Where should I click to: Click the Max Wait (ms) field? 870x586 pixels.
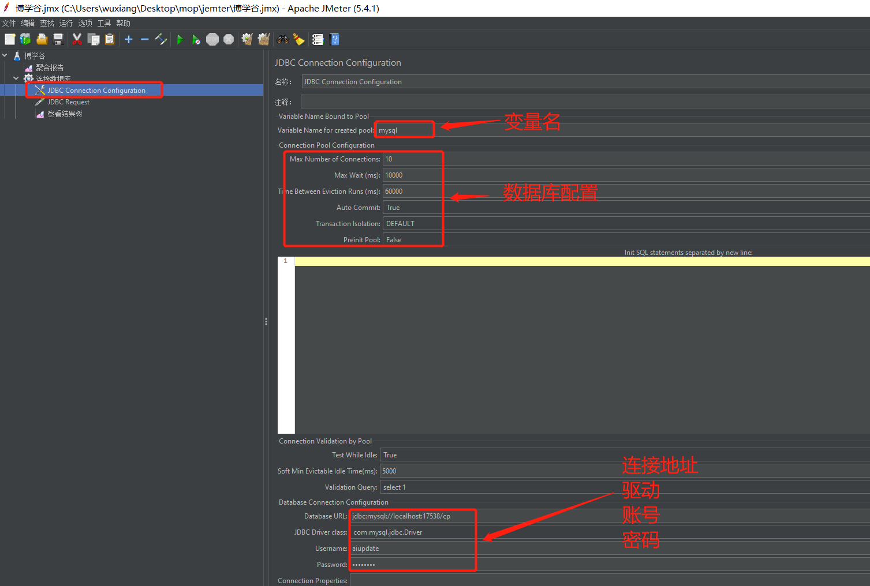coord(626,175)
